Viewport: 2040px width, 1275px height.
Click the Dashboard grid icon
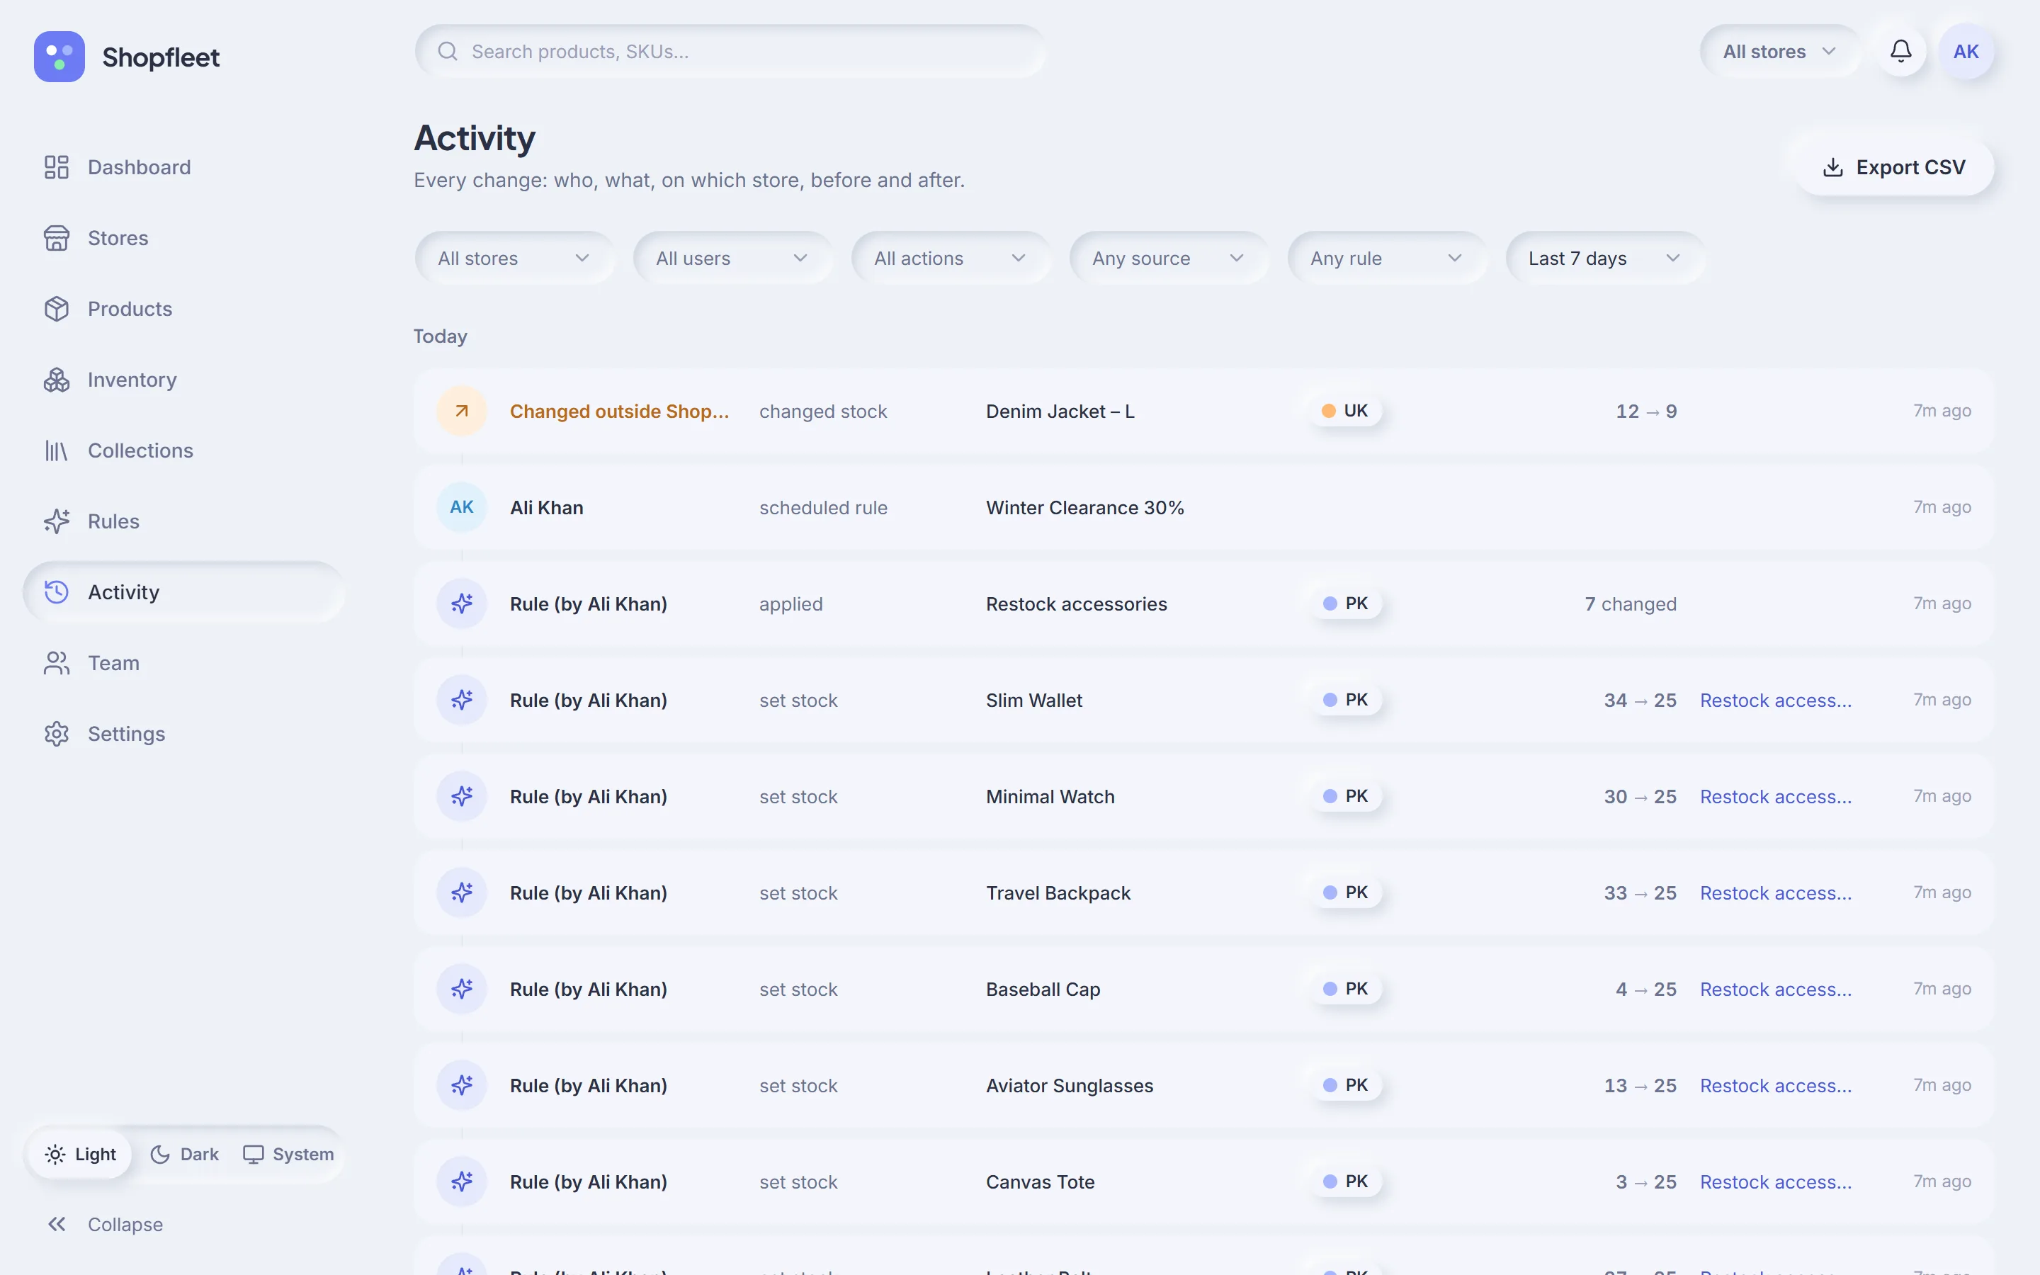point(57,167)
